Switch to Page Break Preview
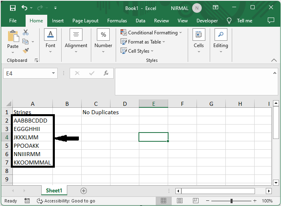 (x=196, y=201)
